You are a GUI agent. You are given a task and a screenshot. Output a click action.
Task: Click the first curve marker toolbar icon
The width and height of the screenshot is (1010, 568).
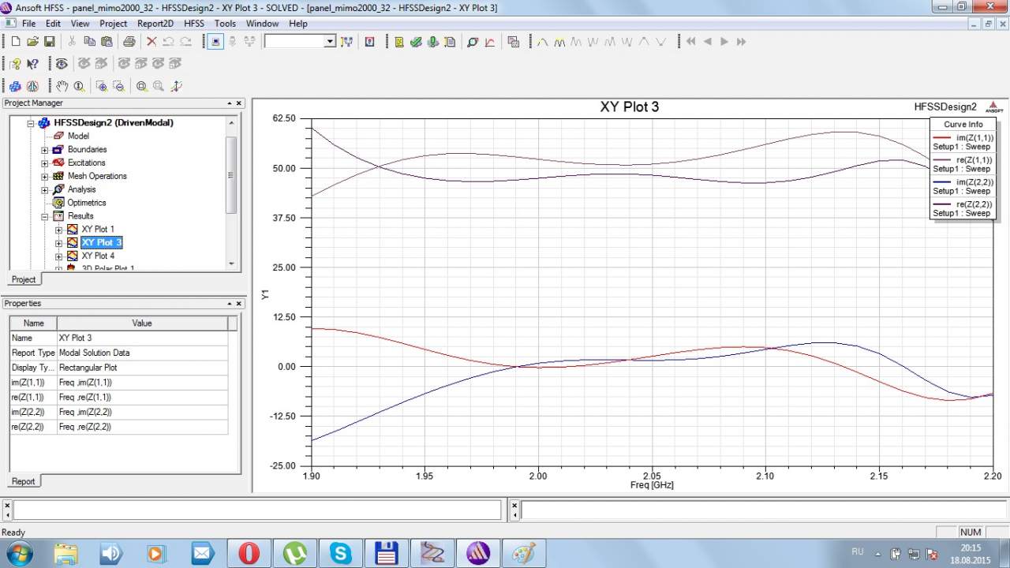coord(542,42)
